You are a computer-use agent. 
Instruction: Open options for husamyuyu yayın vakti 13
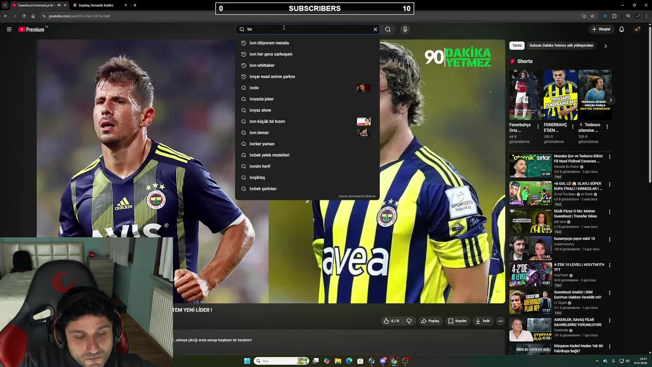click(609, 239)
